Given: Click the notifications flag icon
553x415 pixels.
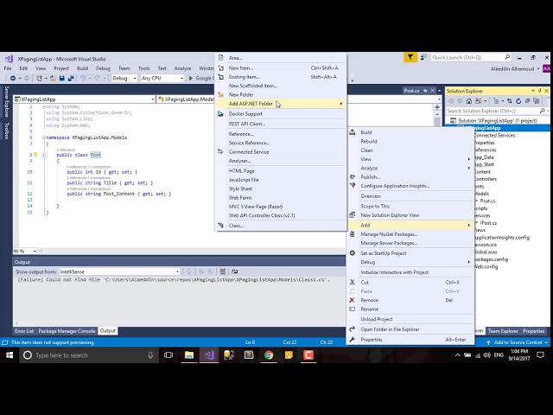Looking at the screenshot, I should tap(410, 57).
